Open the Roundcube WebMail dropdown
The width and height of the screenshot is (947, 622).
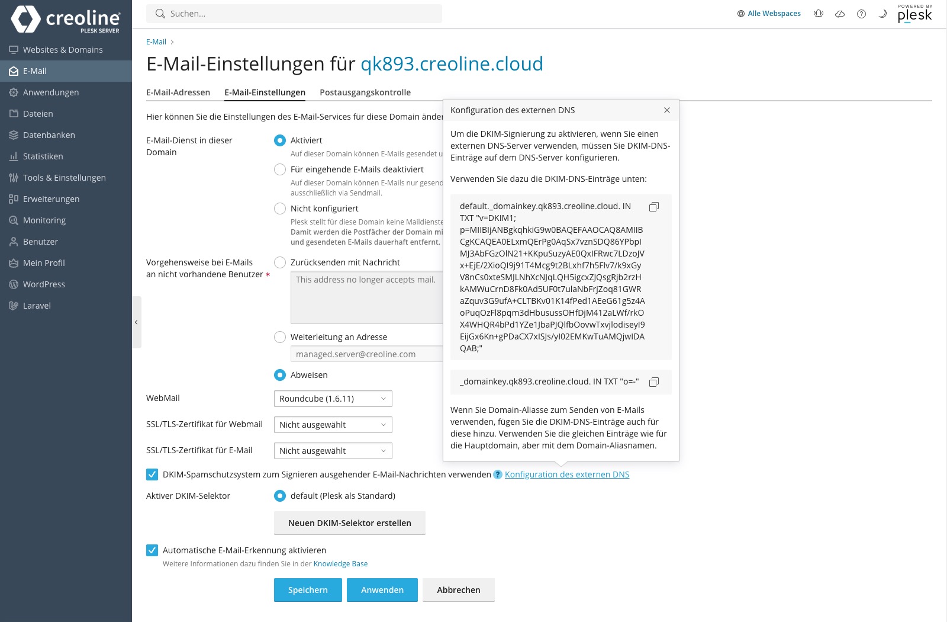point(333,399)
